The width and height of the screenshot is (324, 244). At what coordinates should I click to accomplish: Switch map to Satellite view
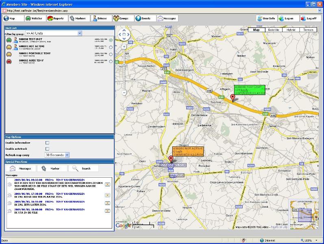tap(273, 30)
